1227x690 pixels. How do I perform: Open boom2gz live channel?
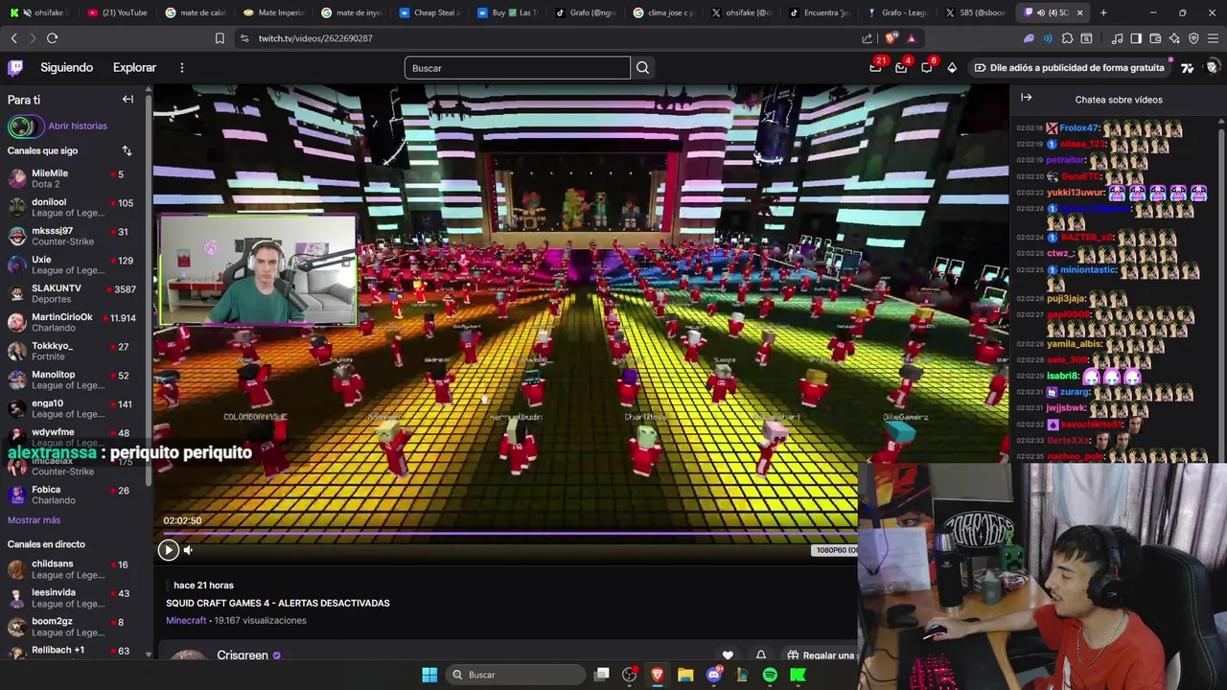pos(75,627)
